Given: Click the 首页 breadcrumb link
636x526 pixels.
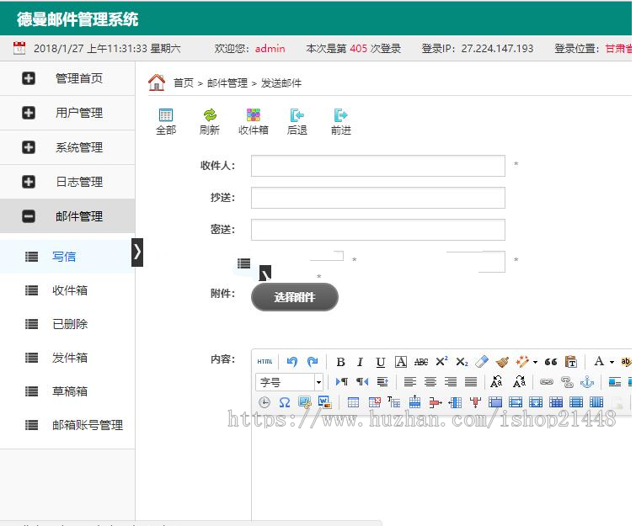Looking at the screenshot, I should pos(184,83).
